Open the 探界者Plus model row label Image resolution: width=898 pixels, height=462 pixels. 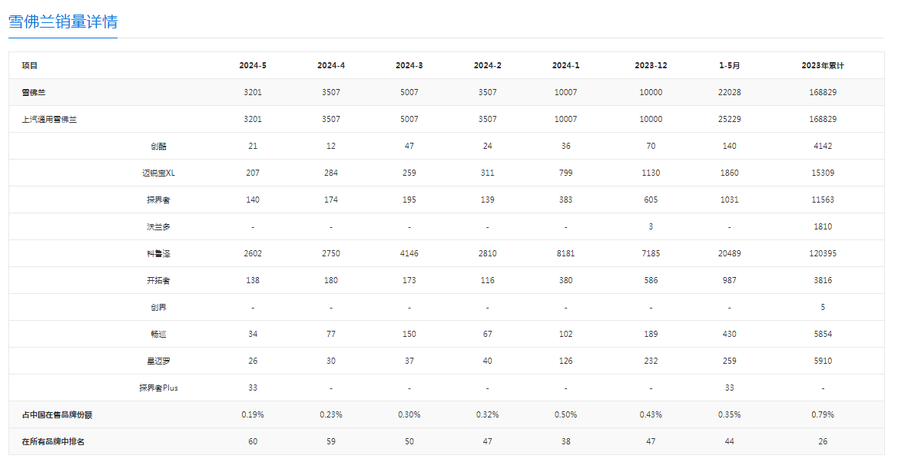(159, 388)
